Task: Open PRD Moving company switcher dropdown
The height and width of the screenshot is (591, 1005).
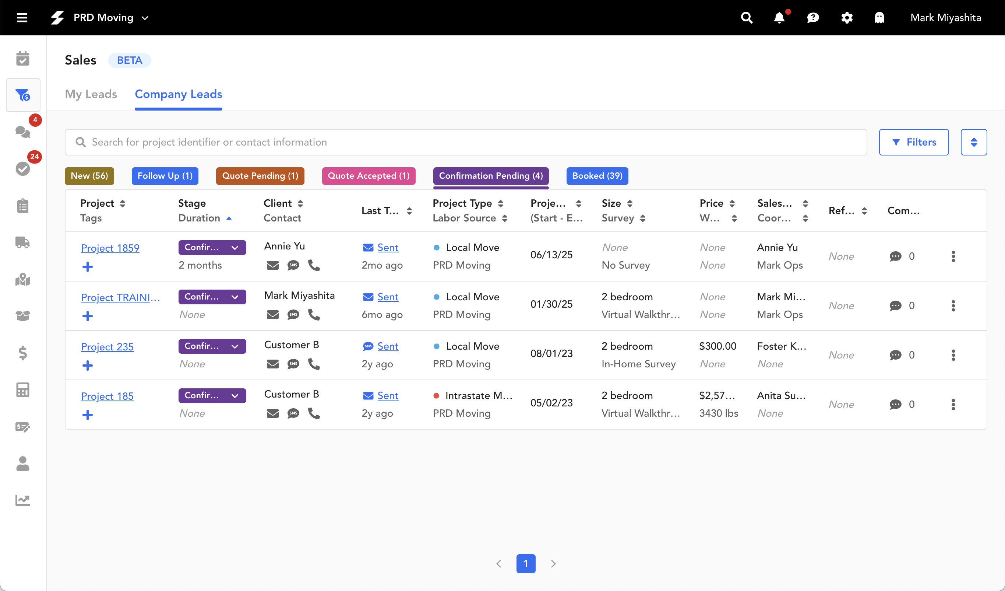Action: pos(145,18)
